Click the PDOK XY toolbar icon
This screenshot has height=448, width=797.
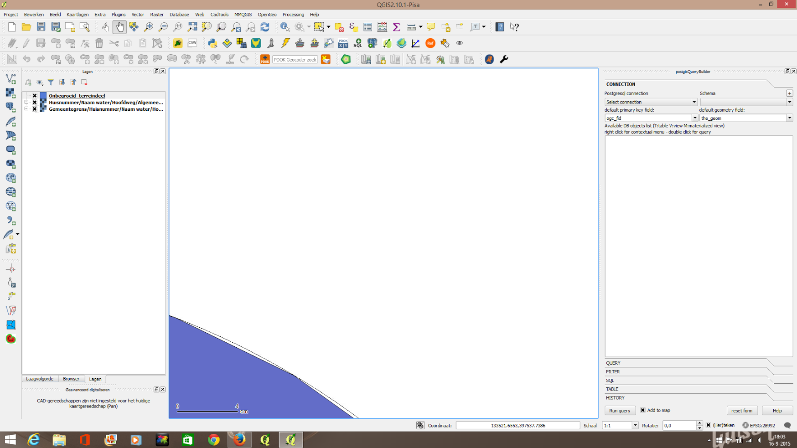(x=343, y=43)
